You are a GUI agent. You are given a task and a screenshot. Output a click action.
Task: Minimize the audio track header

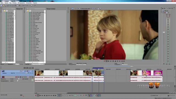(1, 77)
